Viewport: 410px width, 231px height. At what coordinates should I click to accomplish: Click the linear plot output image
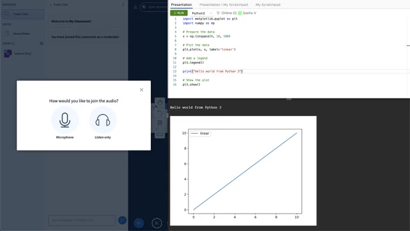click(x=243, y=171)
